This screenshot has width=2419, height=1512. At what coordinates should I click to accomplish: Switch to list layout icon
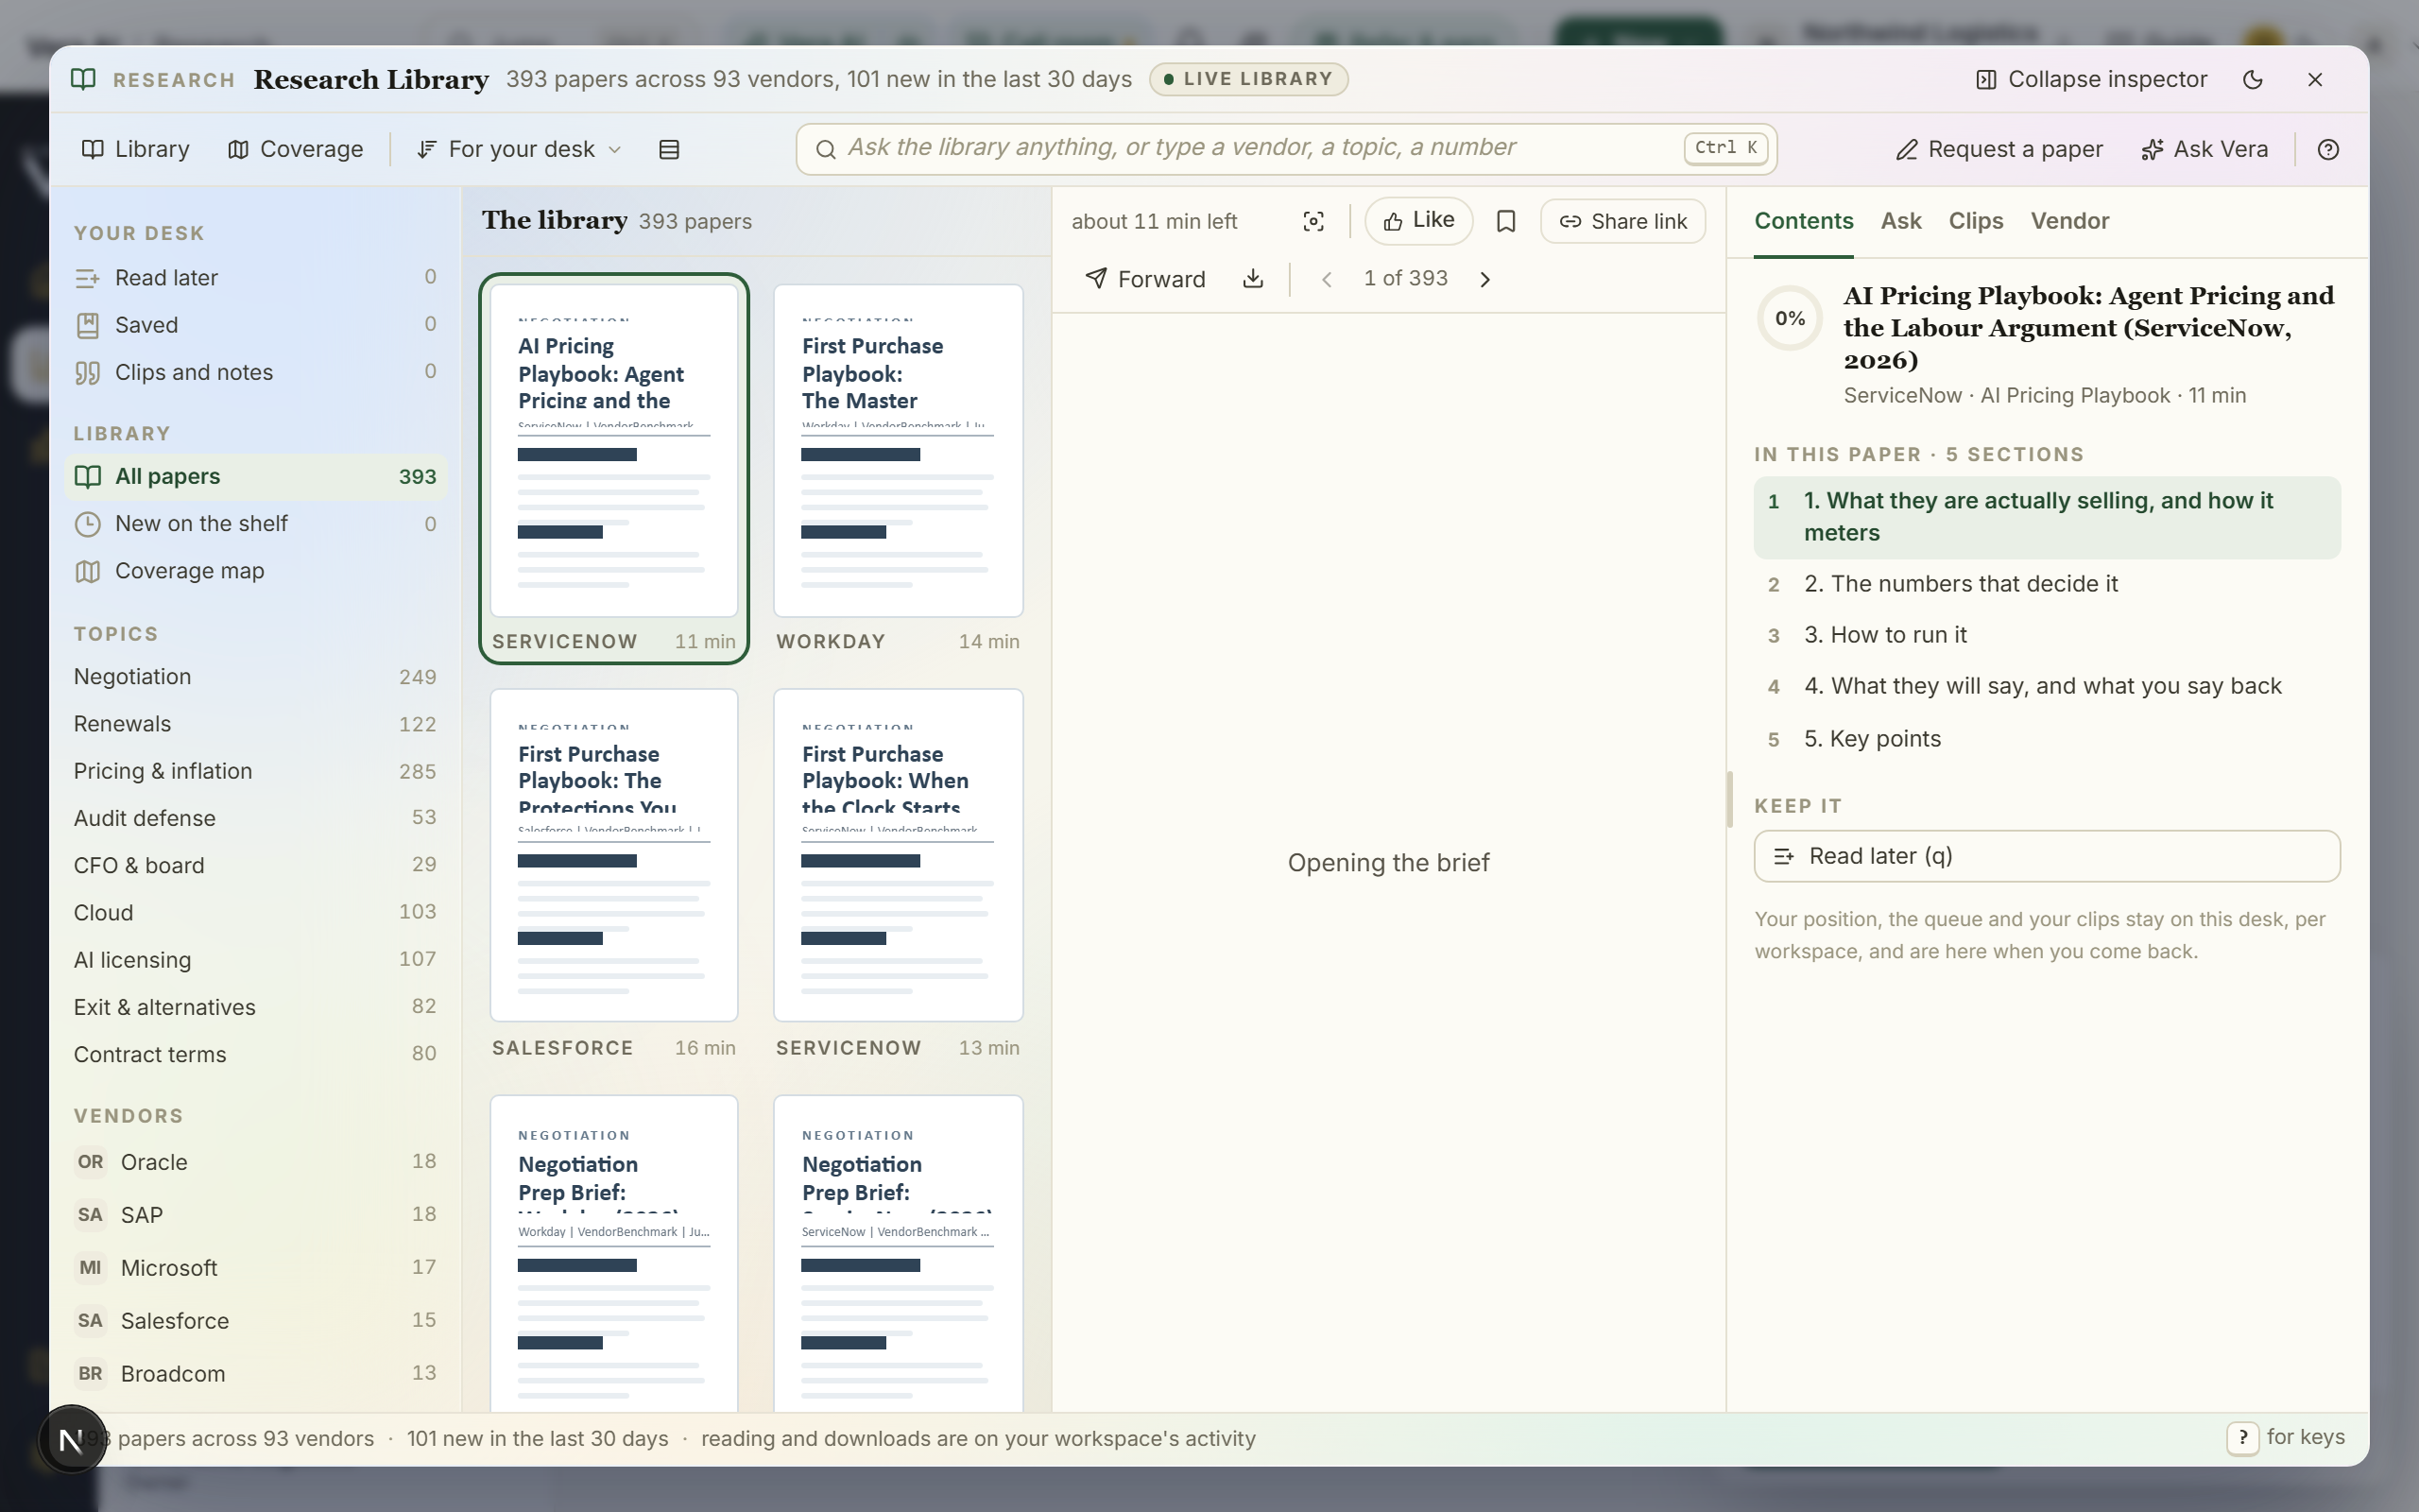coord(669,149)
